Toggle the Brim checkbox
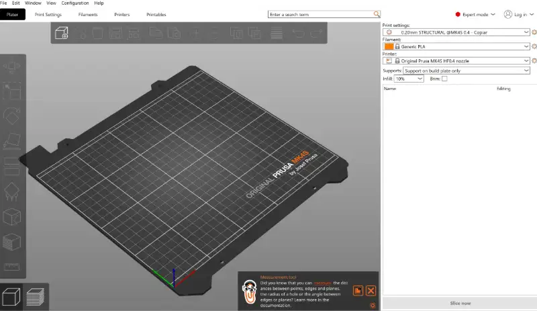Image resolution: width=537 pixels, height=311 pixels. tap(444, 79)
